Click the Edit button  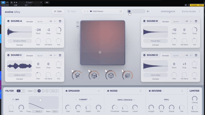click(58, 12)
